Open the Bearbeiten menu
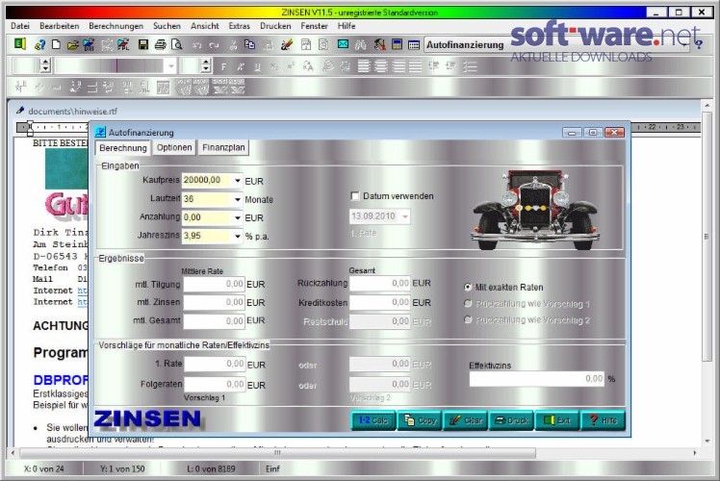This screenshot has height=481, width=720. 60,26
